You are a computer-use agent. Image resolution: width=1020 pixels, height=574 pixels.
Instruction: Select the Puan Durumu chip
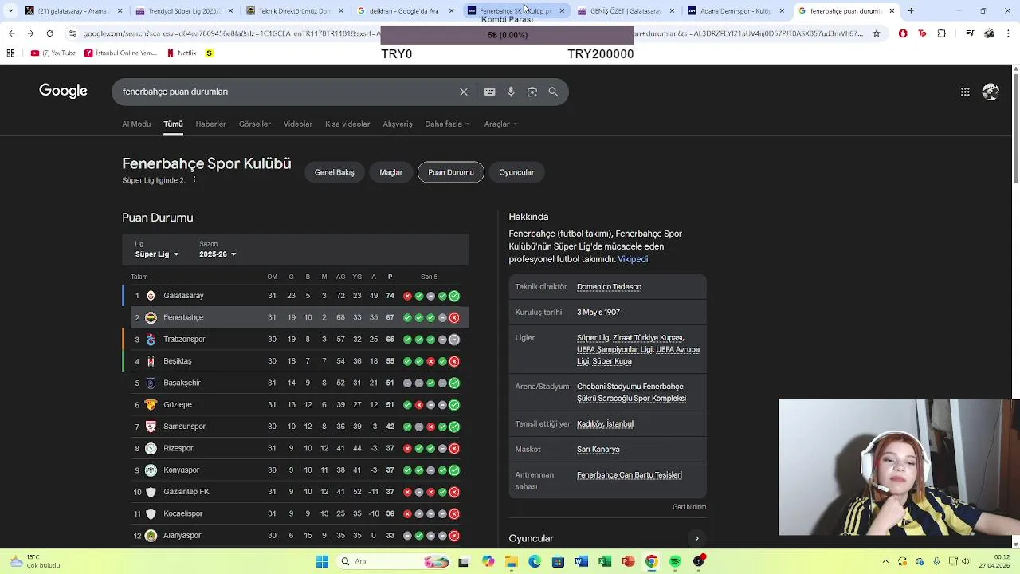[451, 172]
